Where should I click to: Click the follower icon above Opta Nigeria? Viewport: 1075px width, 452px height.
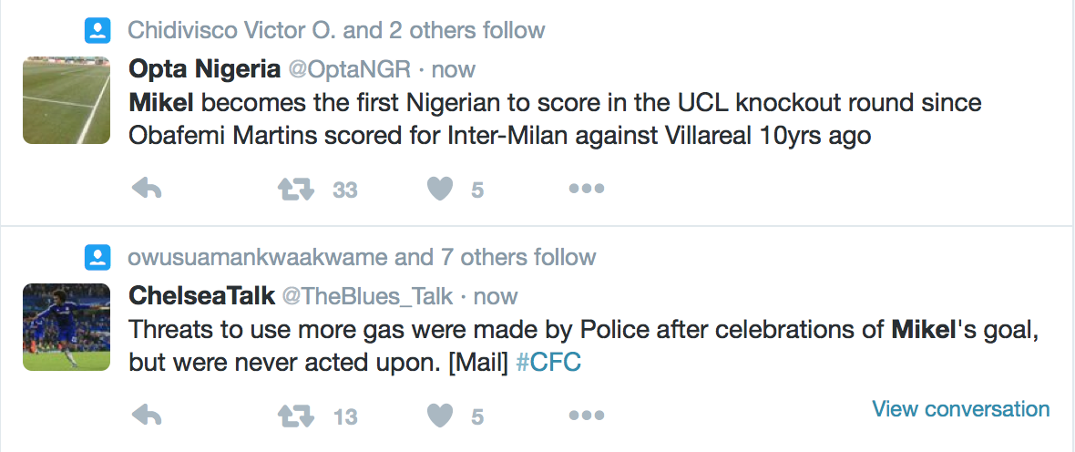pos(97,31)
